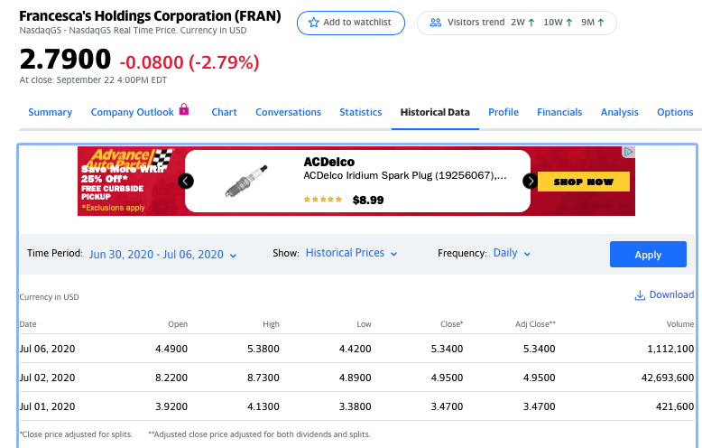Viewport: 702px width, 448px height.
Task: Click the ACDelco spark plug product image
Action: click(246, 181)
